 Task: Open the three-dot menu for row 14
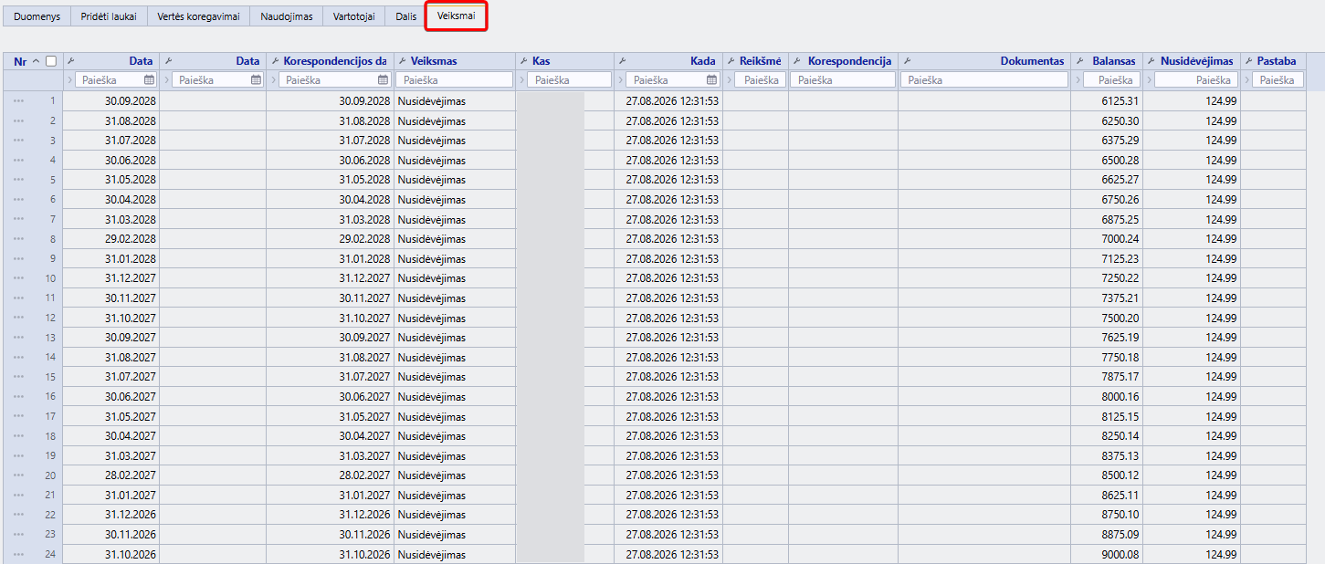[18, 358]
